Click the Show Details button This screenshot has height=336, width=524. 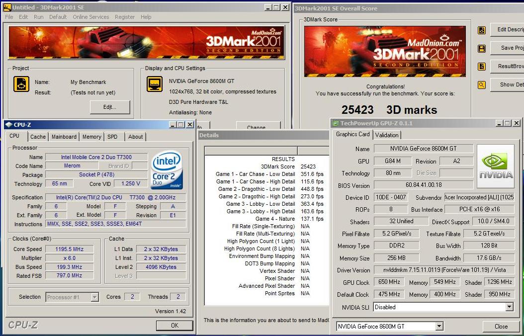point(507,84)
